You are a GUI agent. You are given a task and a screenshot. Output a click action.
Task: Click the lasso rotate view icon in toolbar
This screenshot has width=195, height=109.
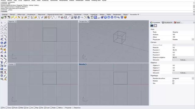[29, 17]
